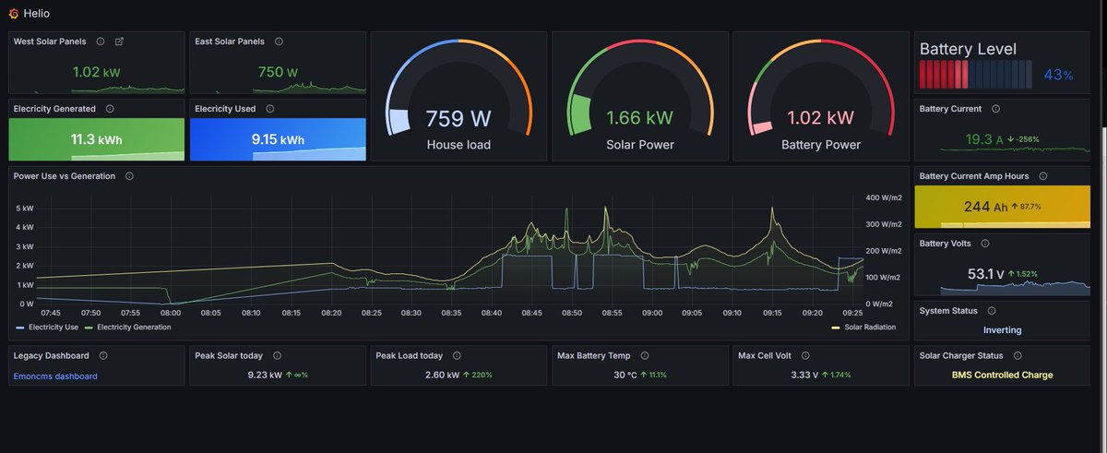This screenshot has width=1107, height=453.
Task: Open the Peak Solar today info icon
Action: coord(278,355)
